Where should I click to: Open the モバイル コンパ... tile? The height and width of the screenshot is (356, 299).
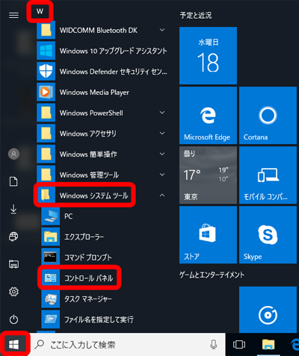(268, 175)
